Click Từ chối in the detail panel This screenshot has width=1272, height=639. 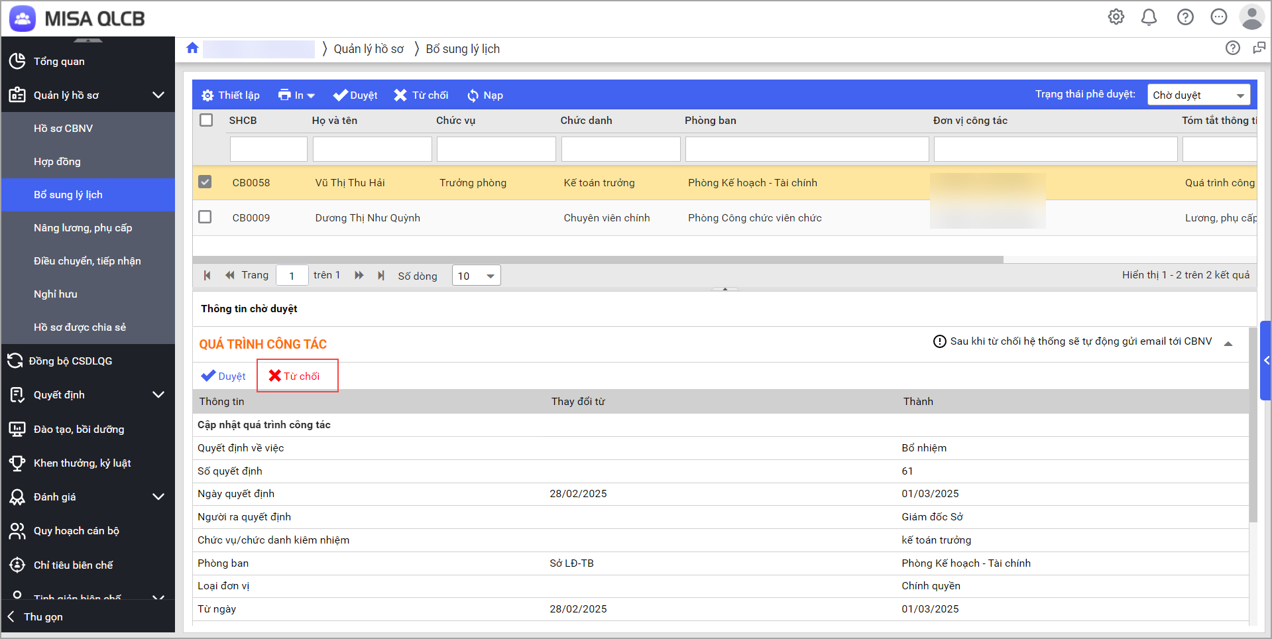(295, 376)
